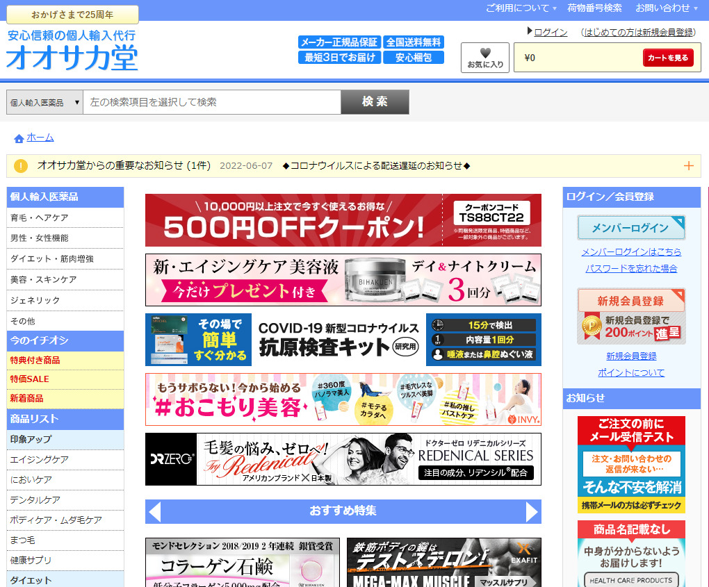Open 荷物番号検索 in the top bar

tap(594, 8)
